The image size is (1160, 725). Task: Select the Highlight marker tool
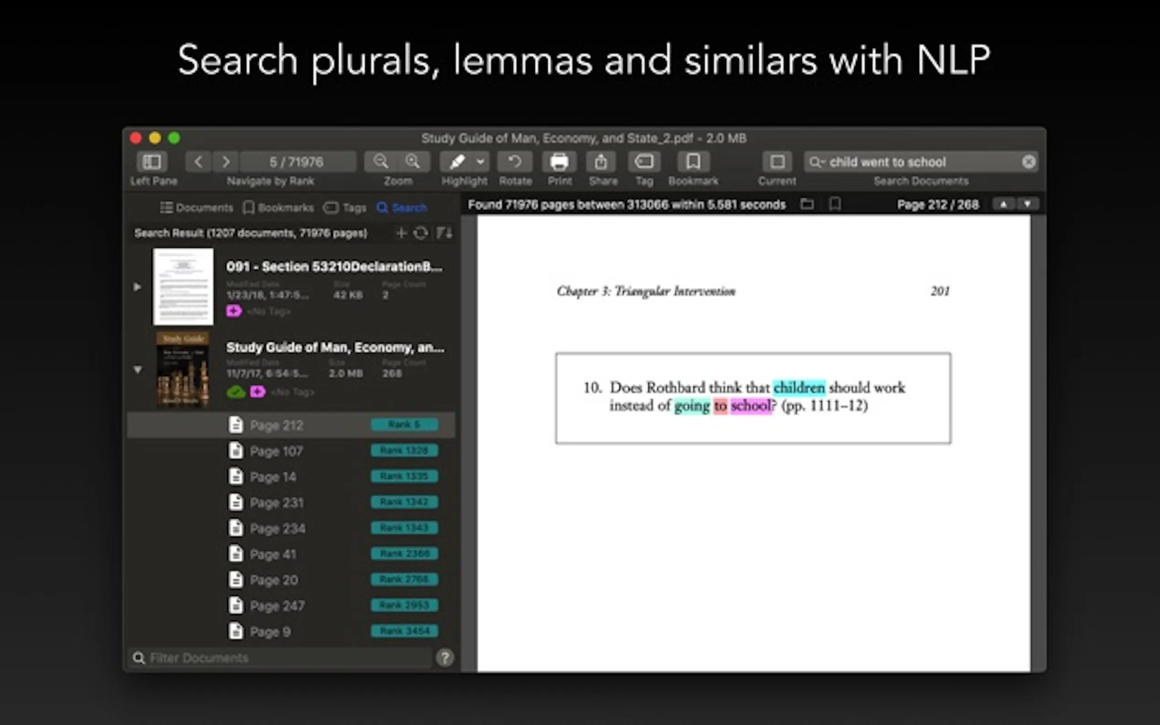click(456, 162)
